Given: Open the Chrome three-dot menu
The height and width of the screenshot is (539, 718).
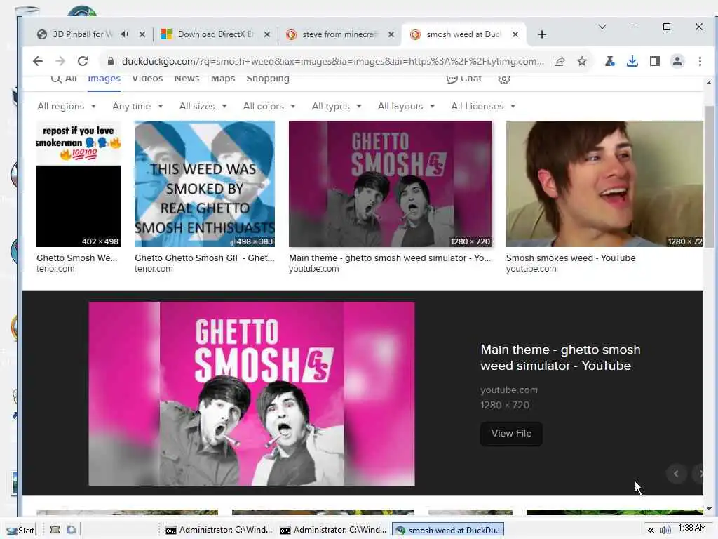Looking at the screenshot, I should [700, 61].
